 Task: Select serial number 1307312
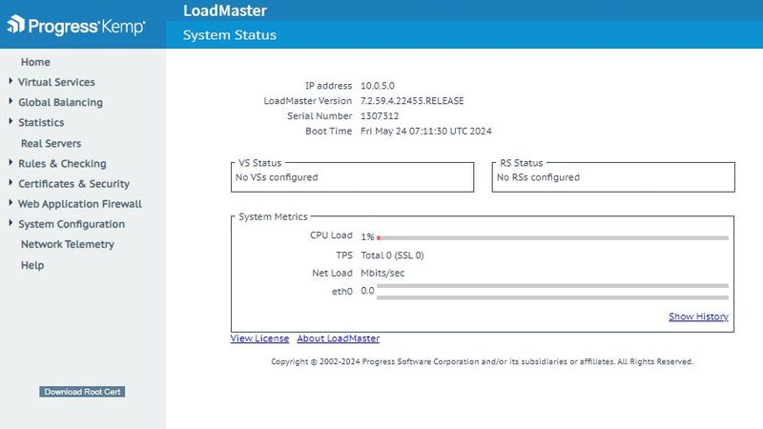pos(380,115)
